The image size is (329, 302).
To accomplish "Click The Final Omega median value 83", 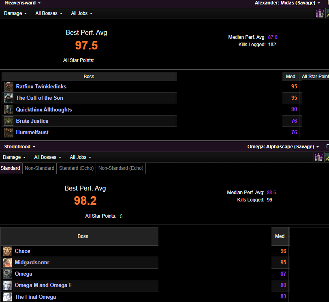I will click(283, 296).
